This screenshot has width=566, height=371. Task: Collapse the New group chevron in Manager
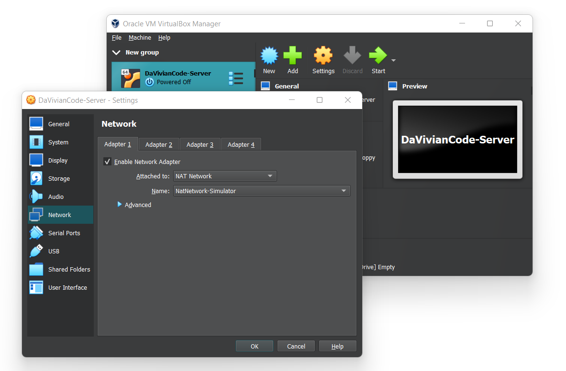point(116,52)
